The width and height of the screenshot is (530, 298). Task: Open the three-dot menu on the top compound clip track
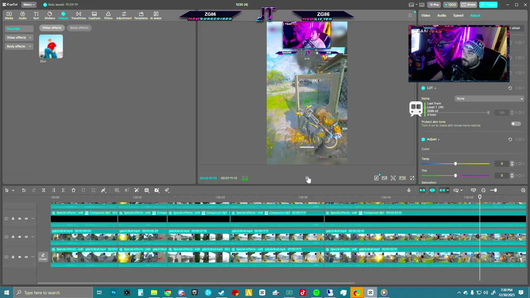point(33,219)
